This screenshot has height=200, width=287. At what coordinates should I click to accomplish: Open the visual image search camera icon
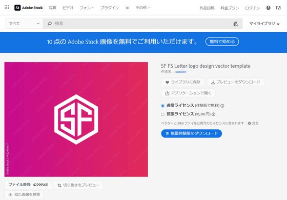pos(236,24)
